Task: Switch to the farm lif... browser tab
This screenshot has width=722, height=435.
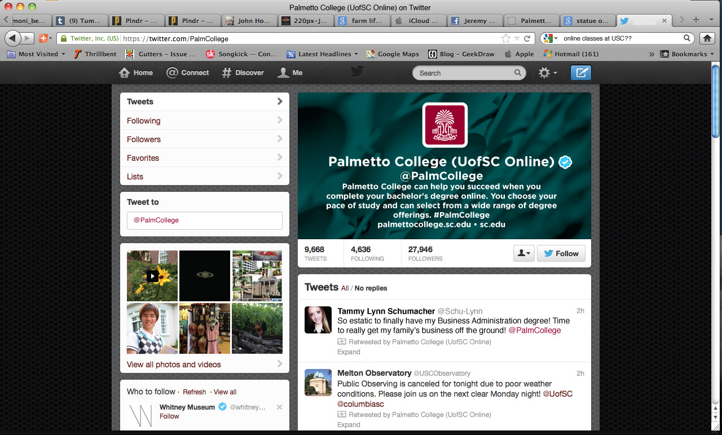Action: tap(362, 20)
